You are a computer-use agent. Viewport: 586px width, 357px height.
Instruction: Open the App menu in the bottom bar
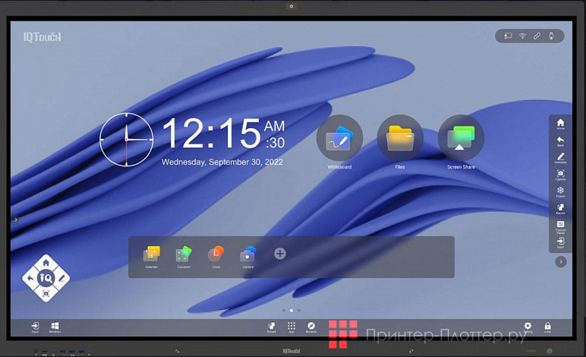291,327
